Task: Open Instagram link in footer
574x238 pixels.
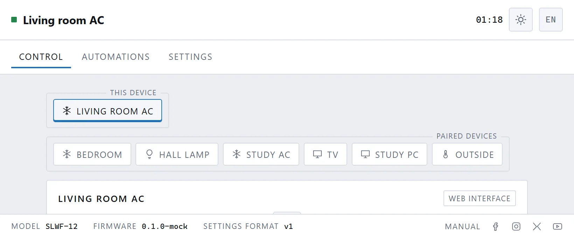Action: tap(516, 226)
